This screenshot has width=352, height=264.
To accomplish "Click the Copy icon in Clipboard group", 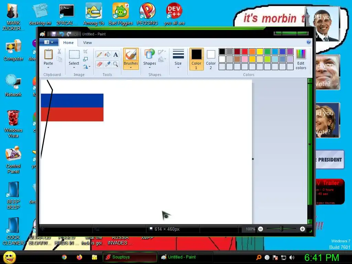I will coord(59,59).
